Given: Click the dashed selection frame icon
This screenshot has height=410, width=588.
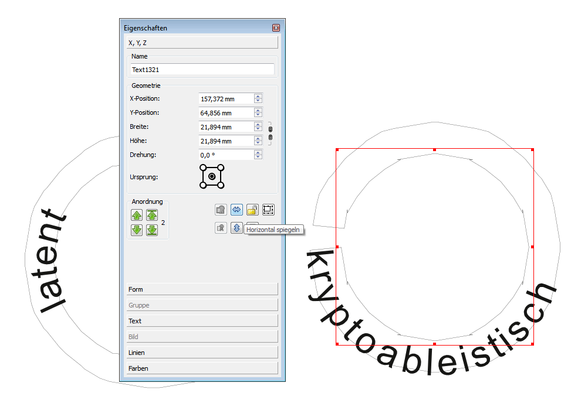Looking at the screenshot, I should (x=268, y=209).
